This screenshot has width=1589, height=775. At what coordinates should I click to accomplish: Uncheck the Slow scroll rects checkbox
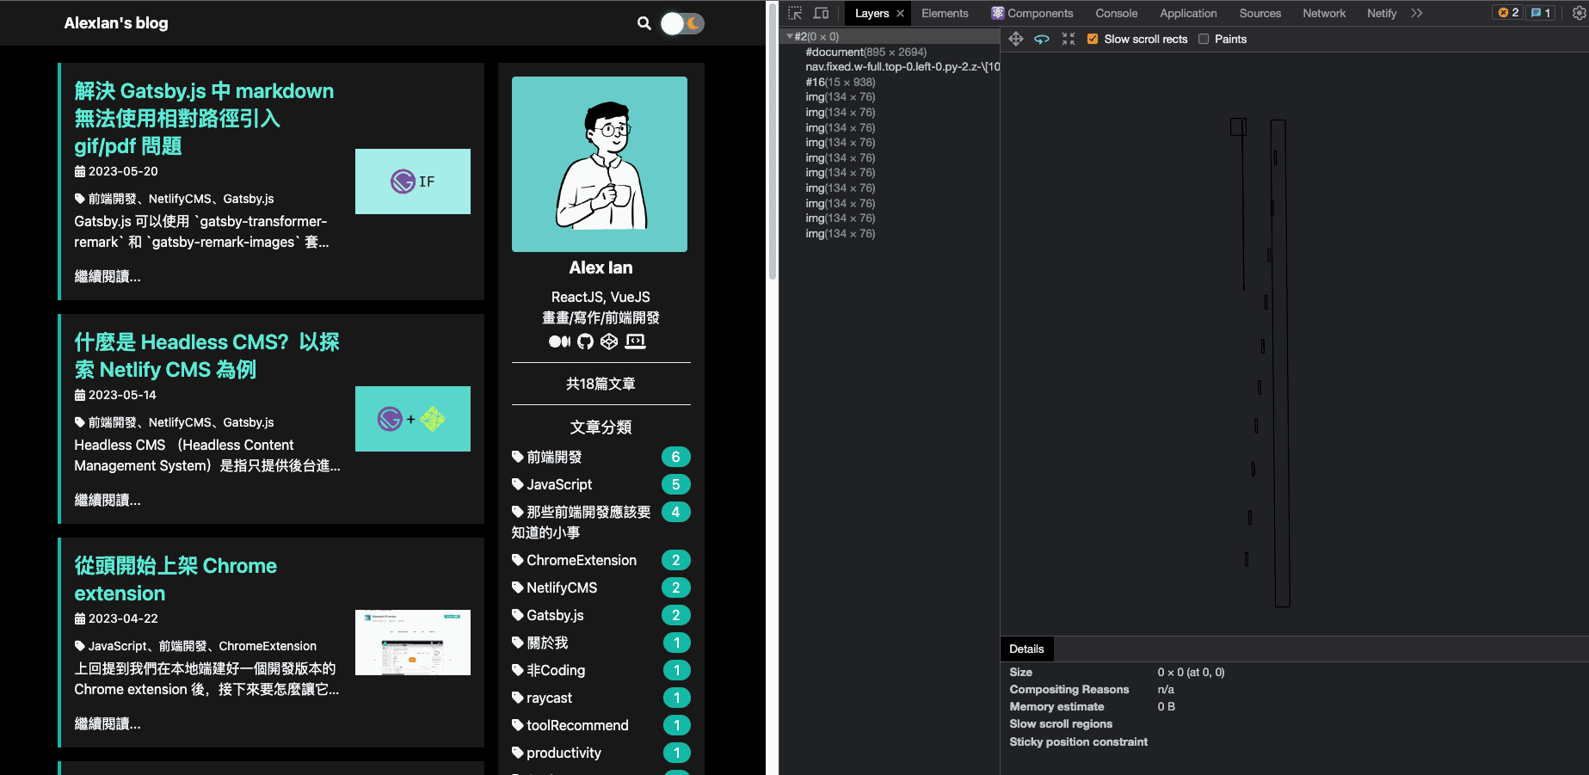(x=1093, y=39)
